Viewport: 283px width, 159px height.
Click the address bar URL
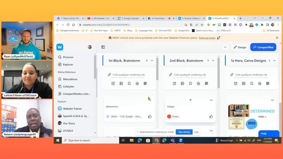[x=106, y=25]
